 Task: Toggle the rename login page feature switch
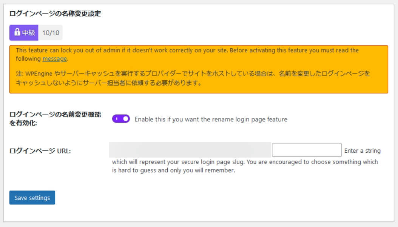point(121,119)
